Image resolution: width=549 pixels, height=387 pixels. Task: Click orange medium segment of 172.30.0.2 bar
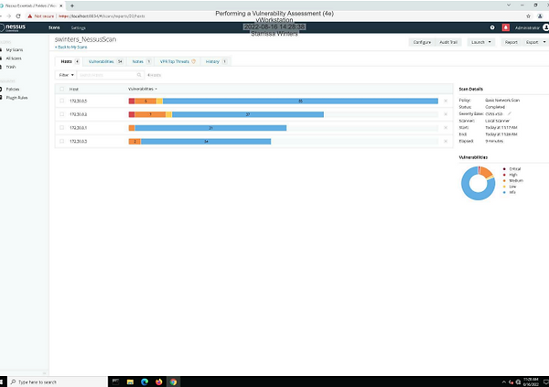[150, 114]
